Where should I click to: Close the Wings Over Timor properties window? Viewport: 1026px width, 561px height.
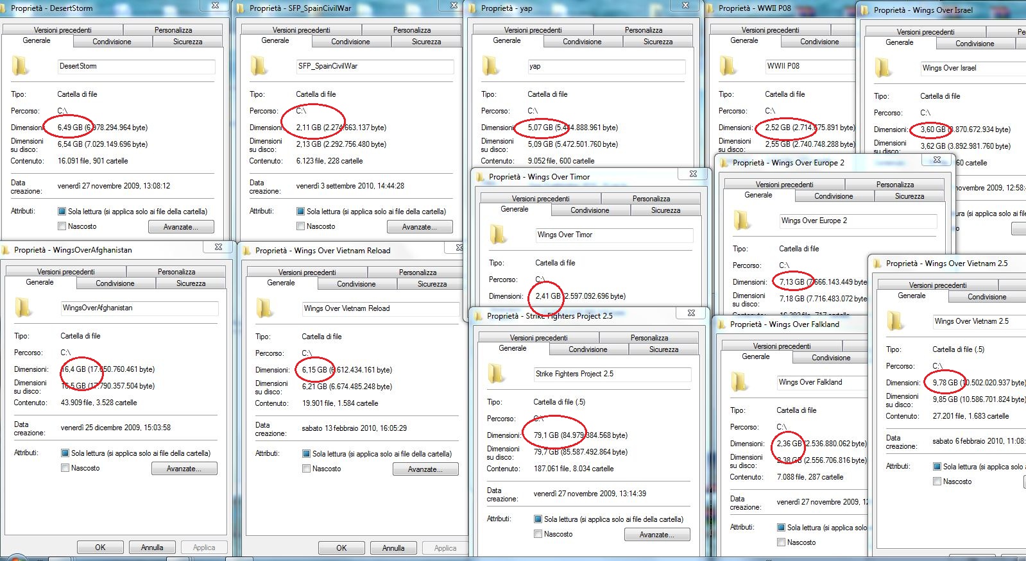tap(694, 174)
